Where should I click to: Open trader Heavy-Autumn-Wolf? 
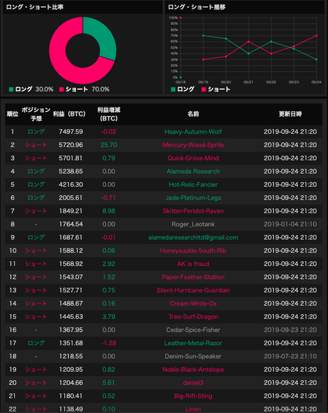(193, 132)
